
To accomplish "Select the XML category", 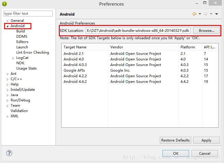I will click(x=14, y=116).
